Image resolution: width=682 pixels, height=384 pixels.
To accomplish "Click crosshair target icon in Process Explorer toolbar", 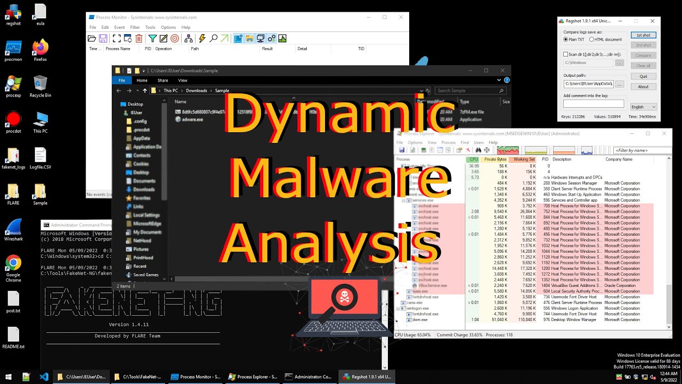I will [x=486, y=150].
